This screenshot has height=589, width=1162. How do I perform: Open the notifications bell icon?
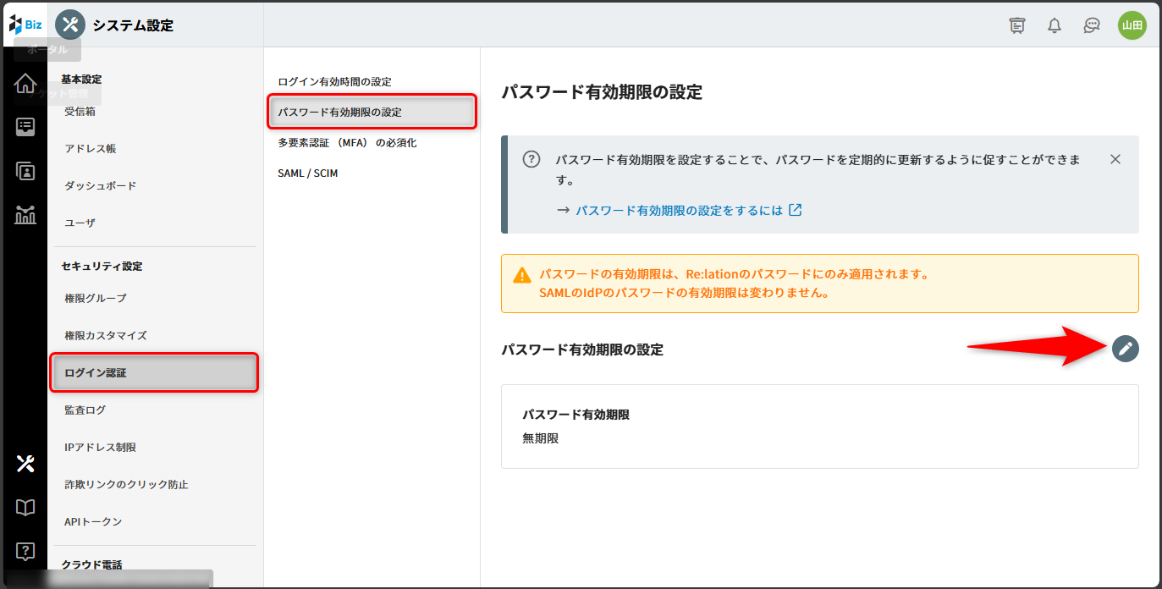(1054, 25)
